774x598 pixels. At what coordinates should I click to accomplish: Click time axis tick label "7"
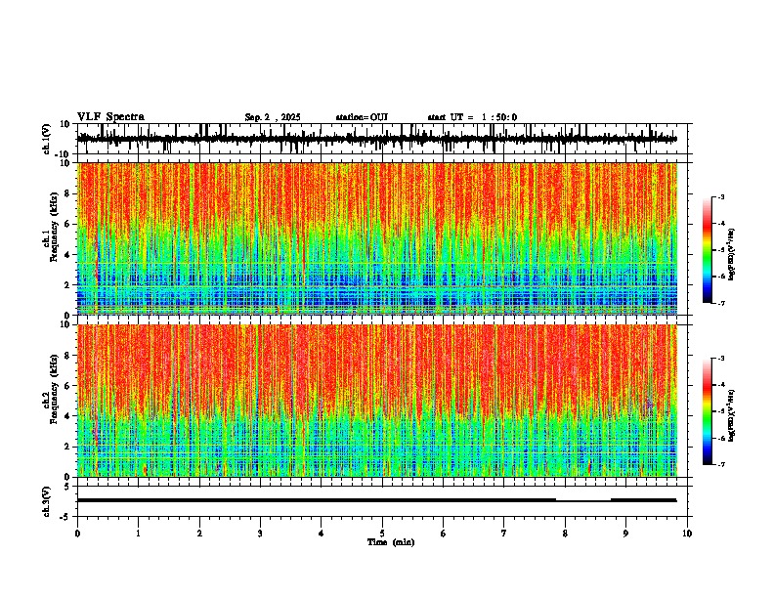504,534
